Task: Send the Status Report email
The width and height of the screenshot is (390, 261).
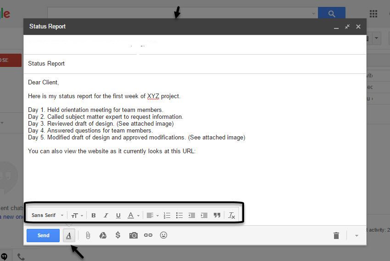Action: [x=43, y=235]
